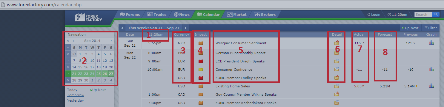Open detail folder for FOMC Member Kocherlakota Speaks

(337, 103)
